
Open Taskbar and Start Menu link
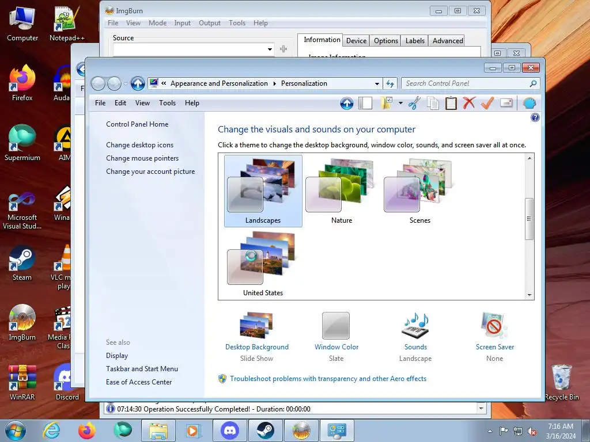point(142,369)
